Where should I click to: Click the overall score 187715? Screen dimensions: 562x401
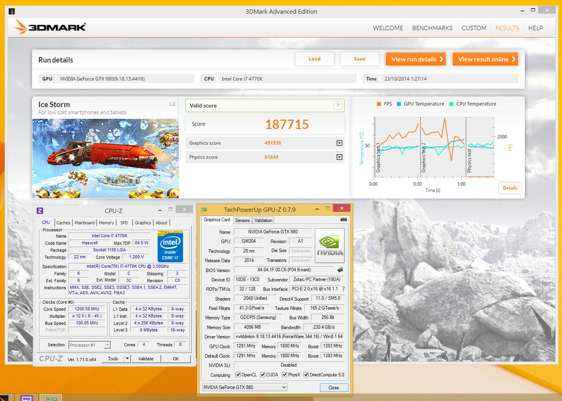coord(287,124)
